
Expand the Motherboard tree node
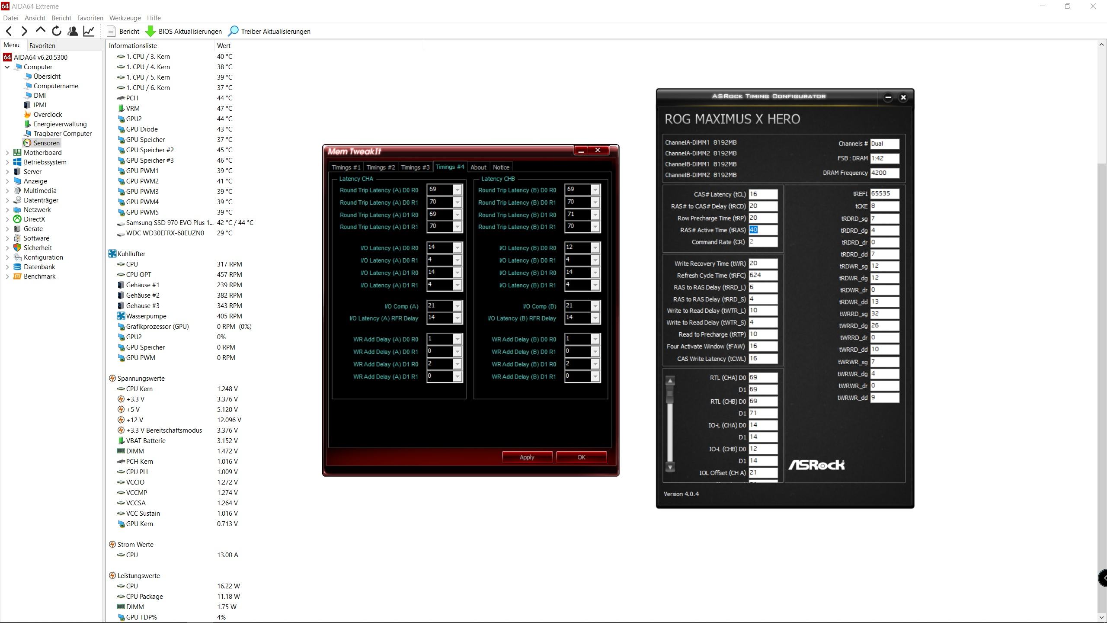(7, 153)
